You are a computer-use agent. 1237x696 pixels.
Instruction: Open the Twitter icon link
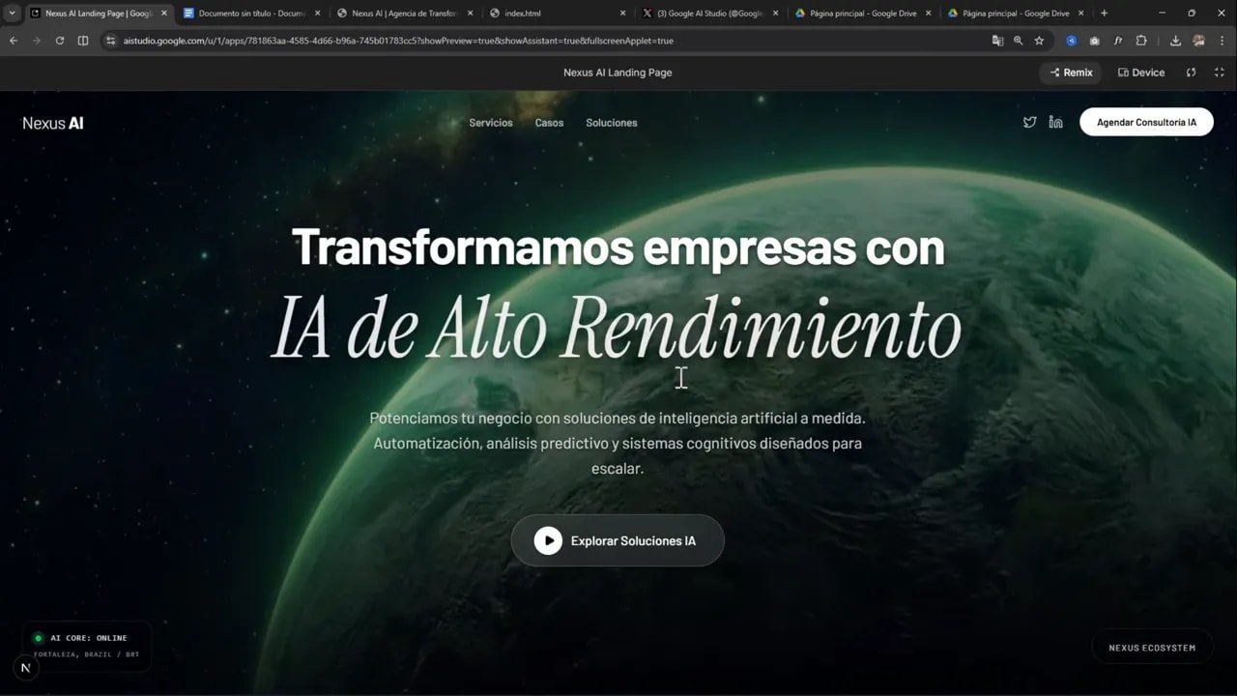1029,122
